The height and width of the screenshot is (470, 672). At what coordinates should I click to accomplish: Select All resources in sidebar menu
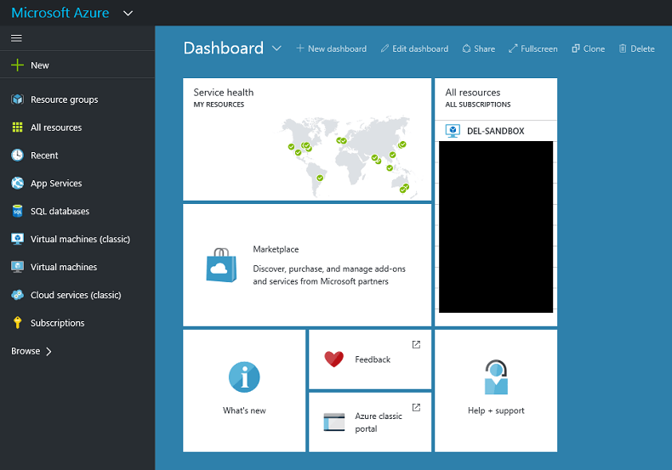tap(56, 127)
